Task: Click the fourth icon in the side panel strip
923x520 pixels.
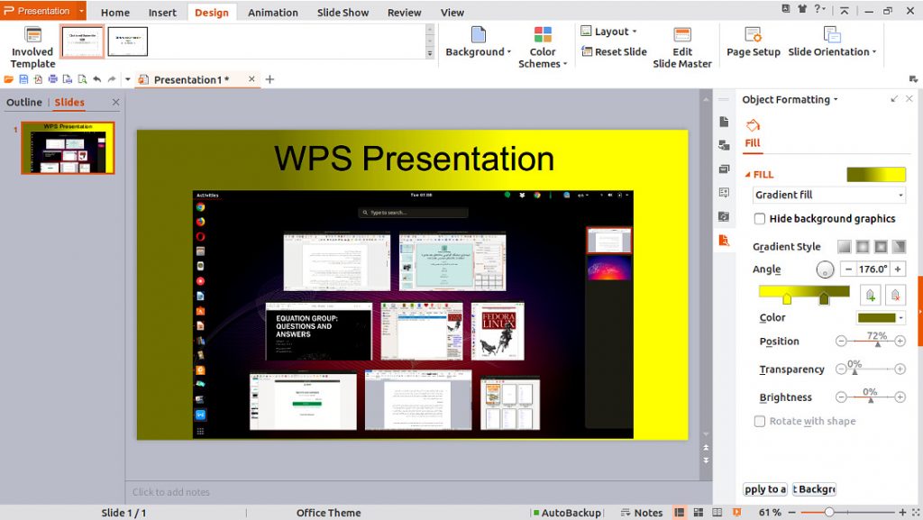Action: tap(724, 192)
